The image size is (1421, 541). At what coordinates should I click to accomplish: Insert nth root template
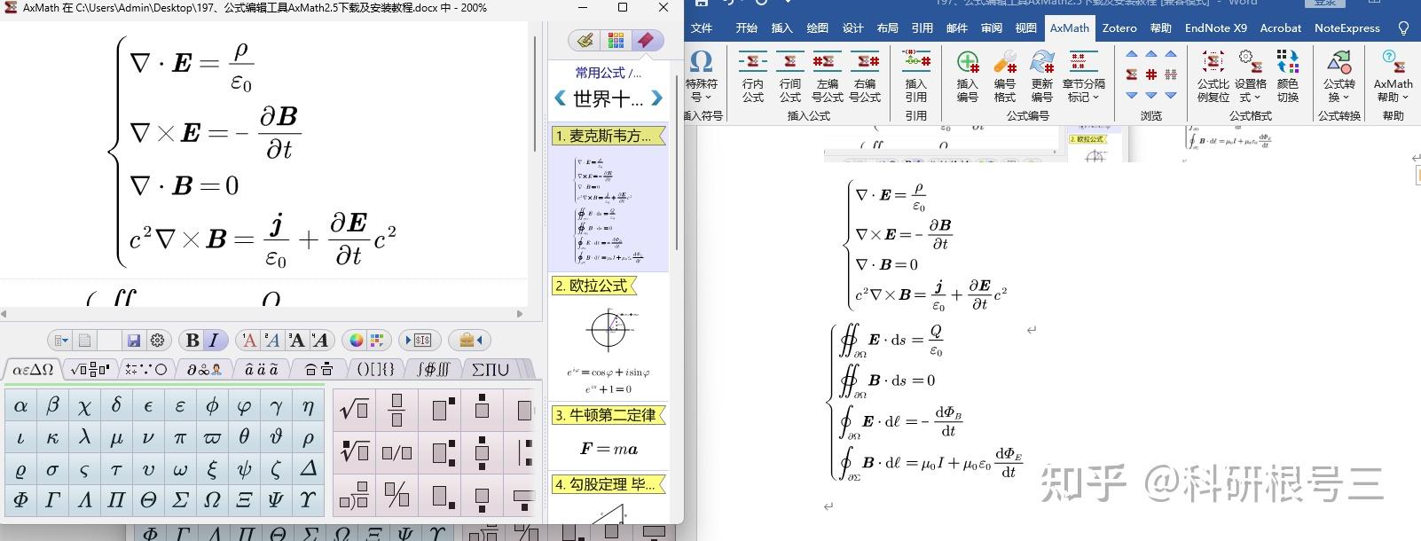coord(354,451)
